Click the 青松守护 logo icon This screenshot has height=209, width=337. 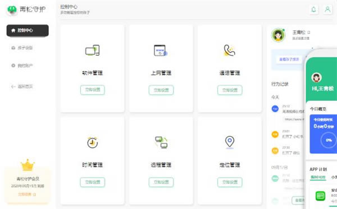click(12, 10)
